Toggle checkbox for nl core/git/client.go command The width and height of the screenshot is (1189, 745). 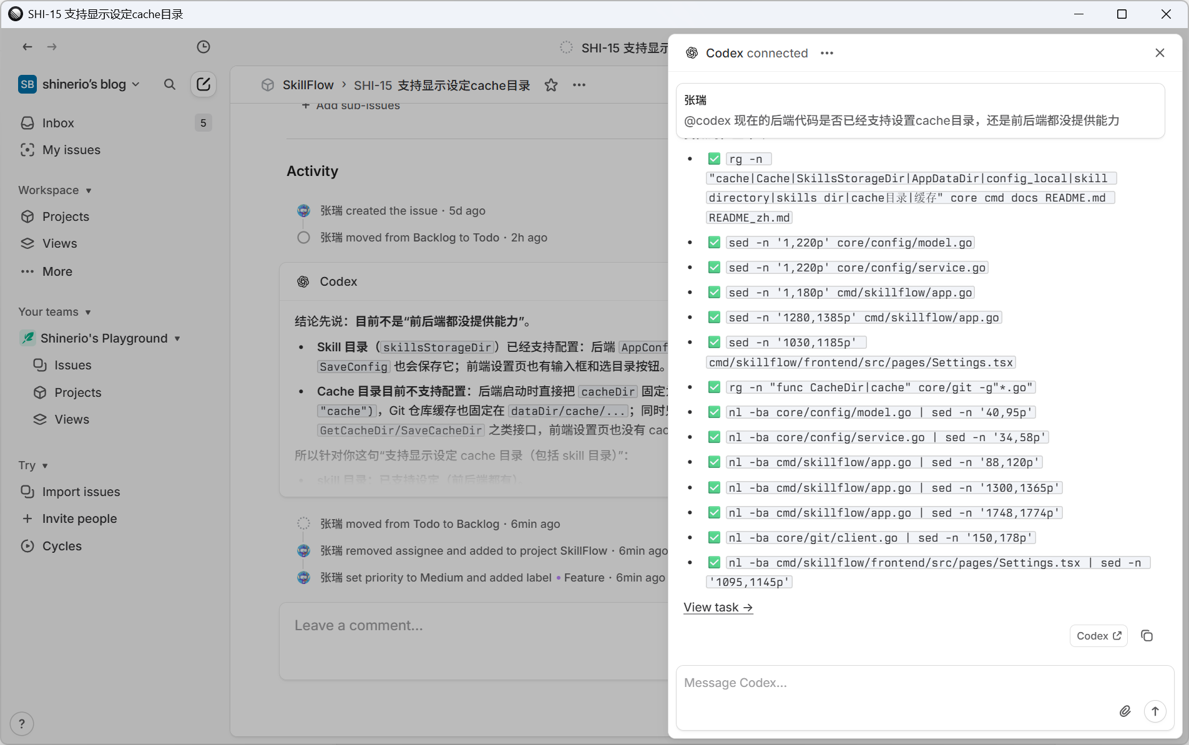714,538
